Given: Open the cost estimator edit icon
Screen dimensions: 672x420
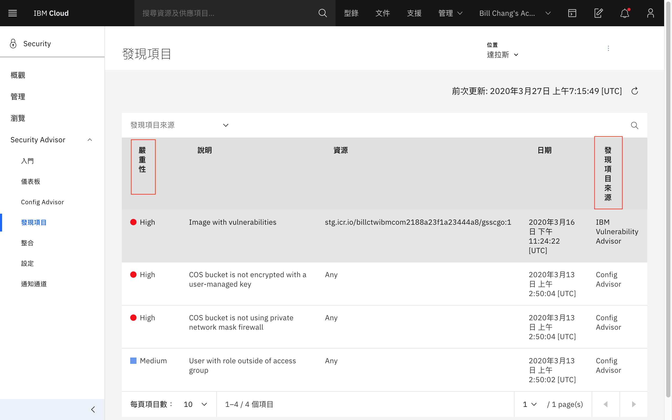Looking at the screenshot, I should (x=598, y=13).
